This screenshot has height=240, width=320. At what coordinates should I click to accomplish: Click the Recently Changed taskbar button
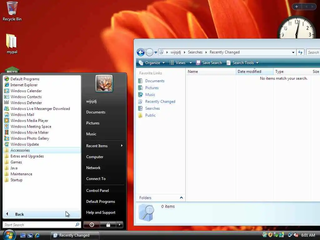(75, 235)
